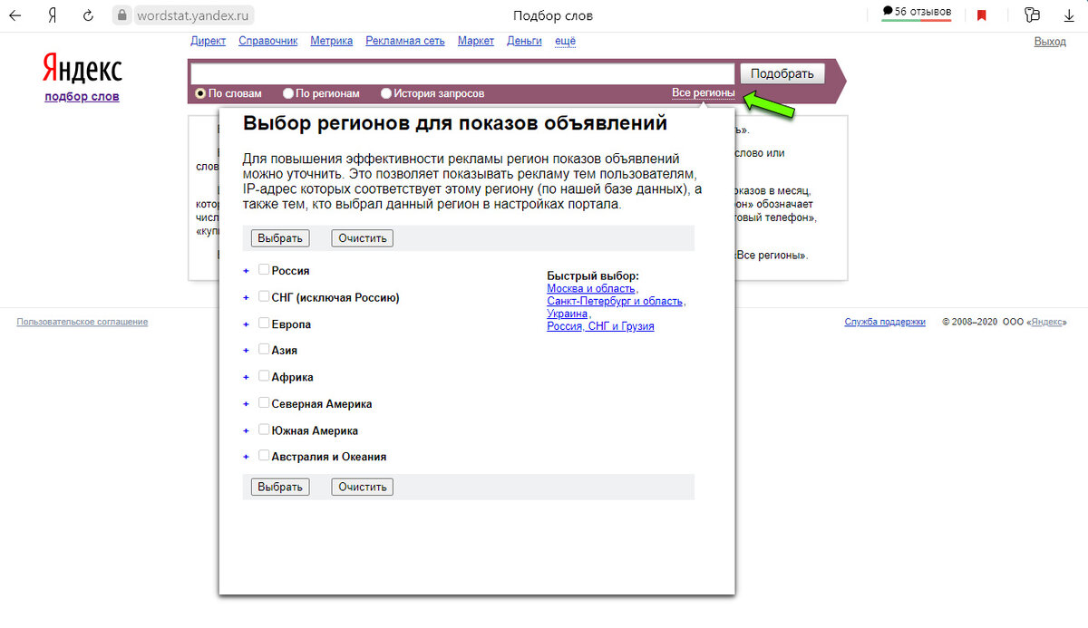Check the Южная Америка checkbox
The height and width of the screenshot is (628, 1088).
click(264, 430)
